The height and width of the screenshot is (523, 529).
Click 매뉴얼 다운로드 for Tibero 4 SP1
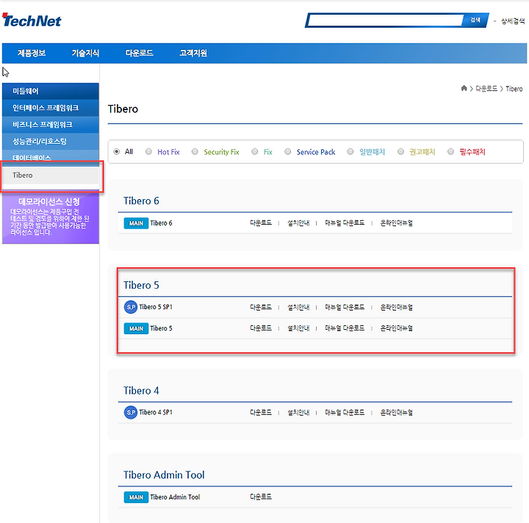tap(345, 412)
